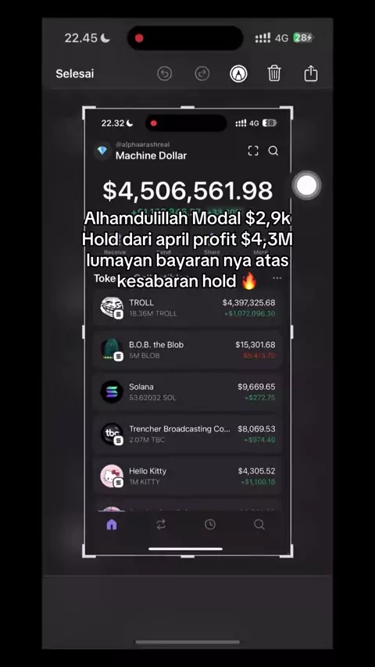Open the explore search tab in bottom bar

[259, 525]
